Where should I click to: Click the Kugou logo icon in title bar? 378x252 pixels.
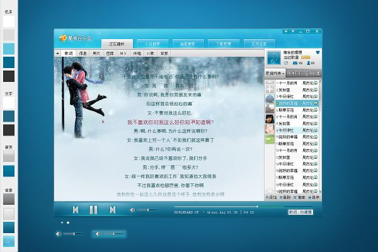(63, 38)
